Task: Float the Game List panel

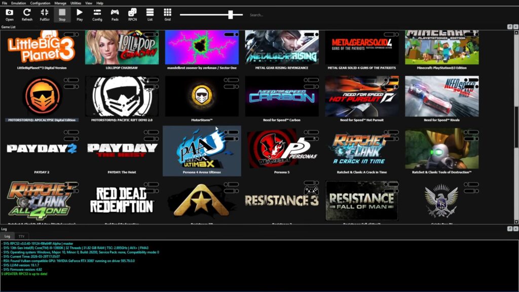Action: 509,26
